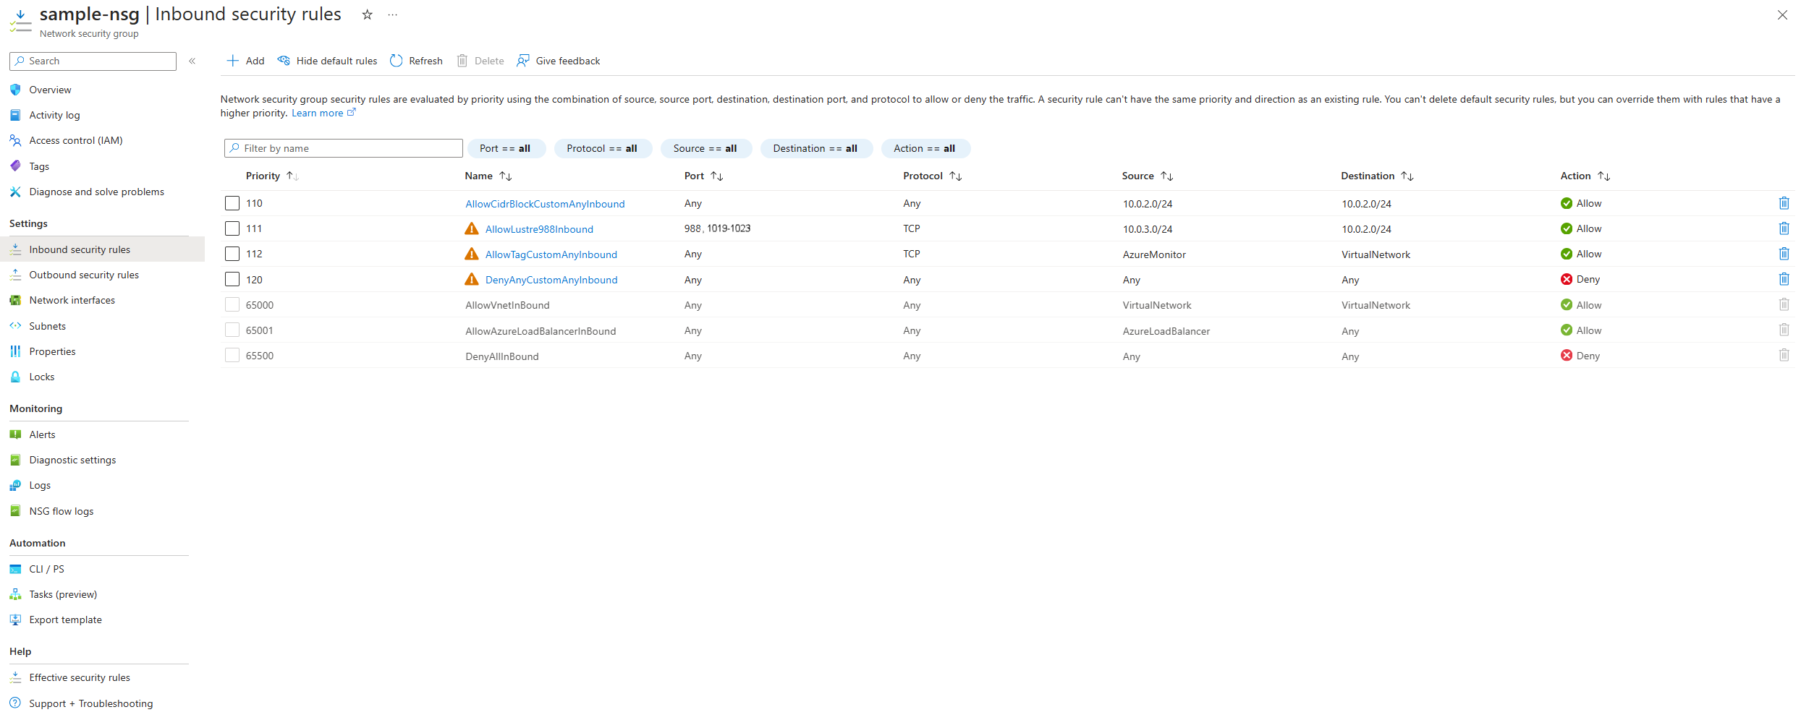This screenshot has height=720, width=1801.
Task: Click the warning icon beside AllowLustre988Inbound
Action: [472, 228]
